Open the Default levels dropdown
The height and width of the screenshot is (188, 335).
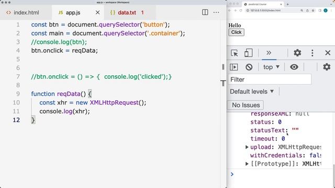[x=252, y=91]
